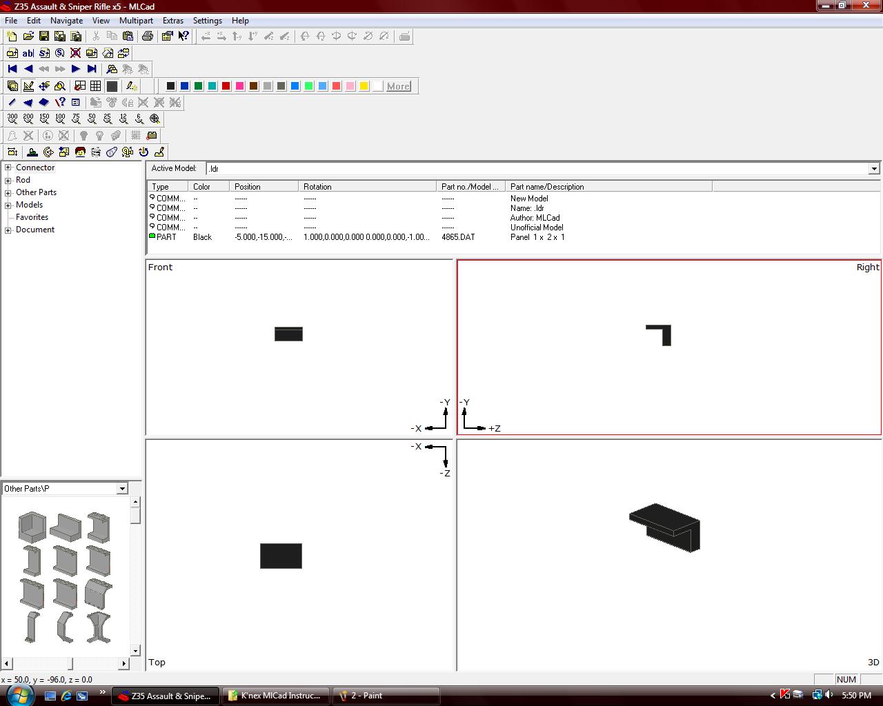Toggle the fine grid setting
The width and height of the screenshot is (883, 706).
pos(112,86)
